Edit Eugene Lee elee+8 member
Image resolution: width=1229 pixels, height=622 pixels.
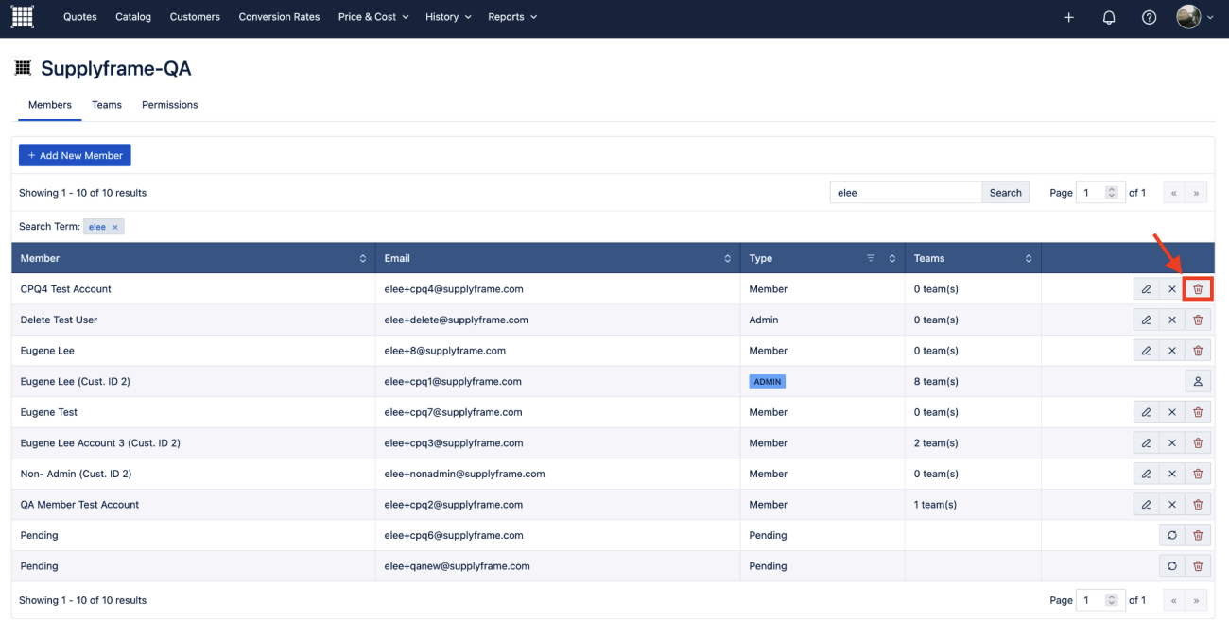pyautogui.click(x=1147, y=351)
